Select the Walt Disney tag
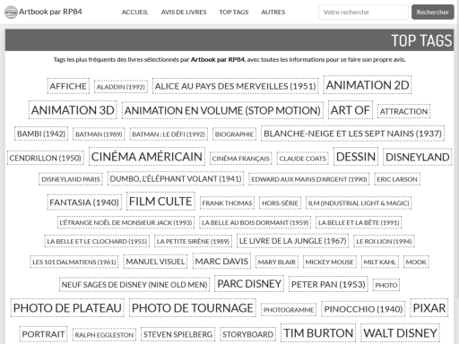 tap(400, 333)
